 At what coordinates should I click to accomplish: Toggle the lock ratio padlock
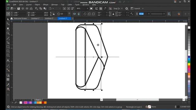coord(54,14)
